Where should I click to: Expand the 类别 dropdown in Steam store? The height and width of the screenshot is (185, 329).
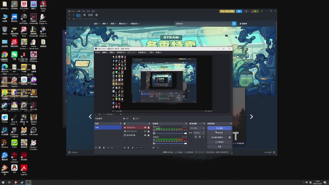[114, 24]
